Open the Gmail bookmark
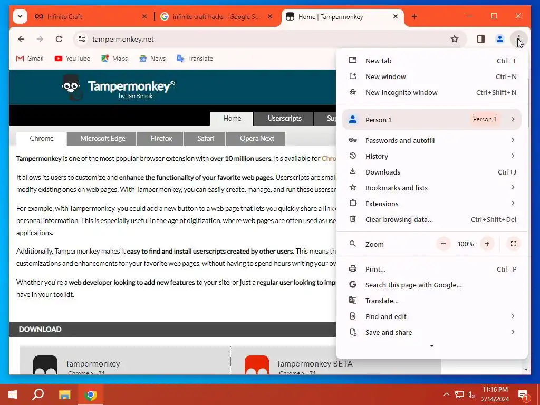The width and height of the screenshot is (540, 405). pyautogui.click(x=30, y=59)
